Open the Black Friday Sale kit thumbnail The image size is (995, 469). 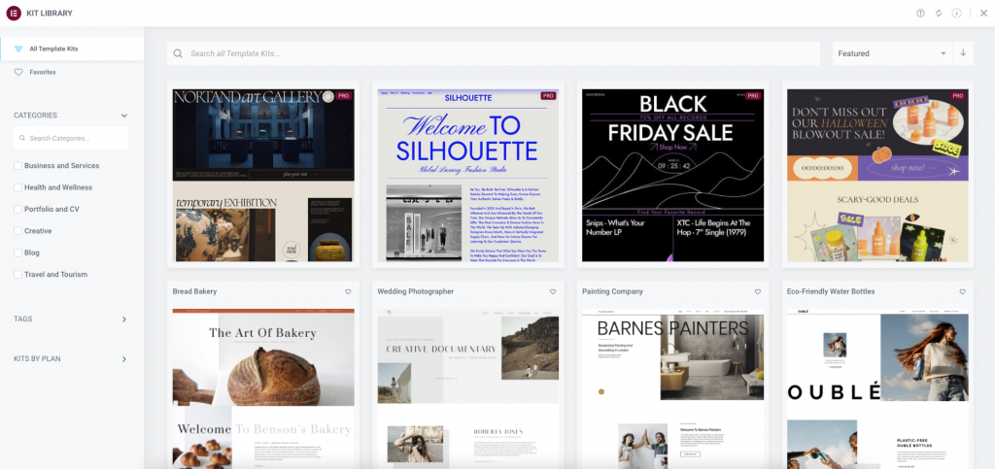(672, 175)
